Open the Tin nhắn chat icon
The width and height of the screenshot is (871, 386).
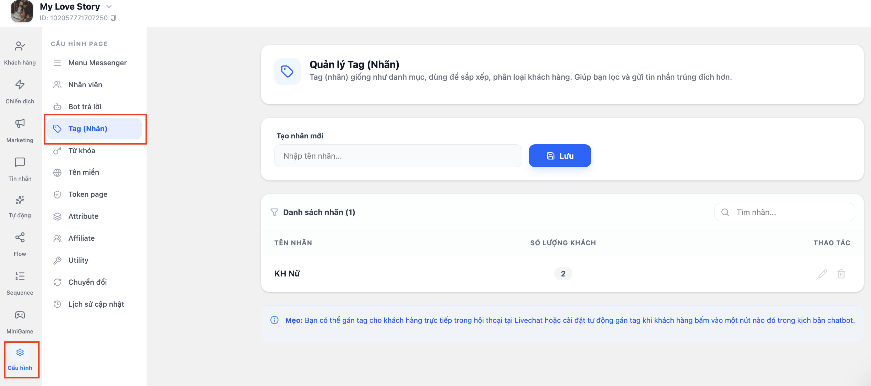[x=20, y=162]
